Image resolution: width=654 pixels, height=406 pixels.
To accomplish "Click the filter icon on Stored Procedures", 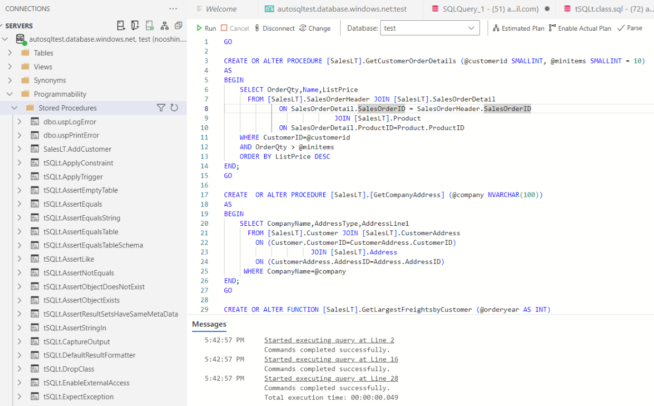I will click(x=161, y=108).
